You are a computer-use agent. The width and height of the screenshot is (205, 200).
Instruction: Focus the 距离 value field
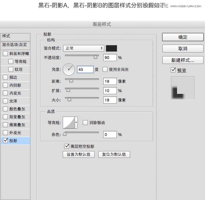tap(110, 81)
